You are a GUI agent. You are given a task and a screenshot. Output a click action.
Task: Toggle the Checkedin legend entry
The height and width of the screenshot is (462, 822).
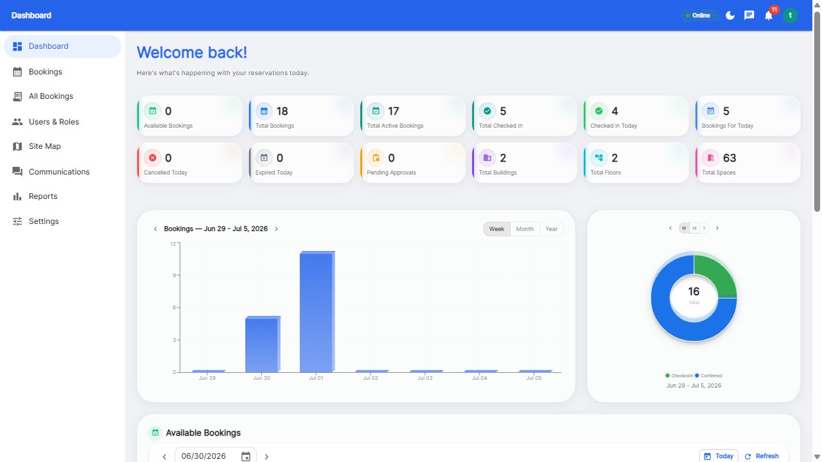click(x=679, y=375)
